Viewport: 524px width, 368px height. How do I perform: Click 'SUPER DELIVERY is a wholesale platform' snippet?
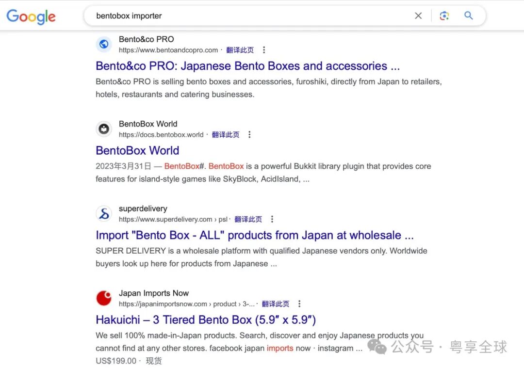click(x=262, y=257)
